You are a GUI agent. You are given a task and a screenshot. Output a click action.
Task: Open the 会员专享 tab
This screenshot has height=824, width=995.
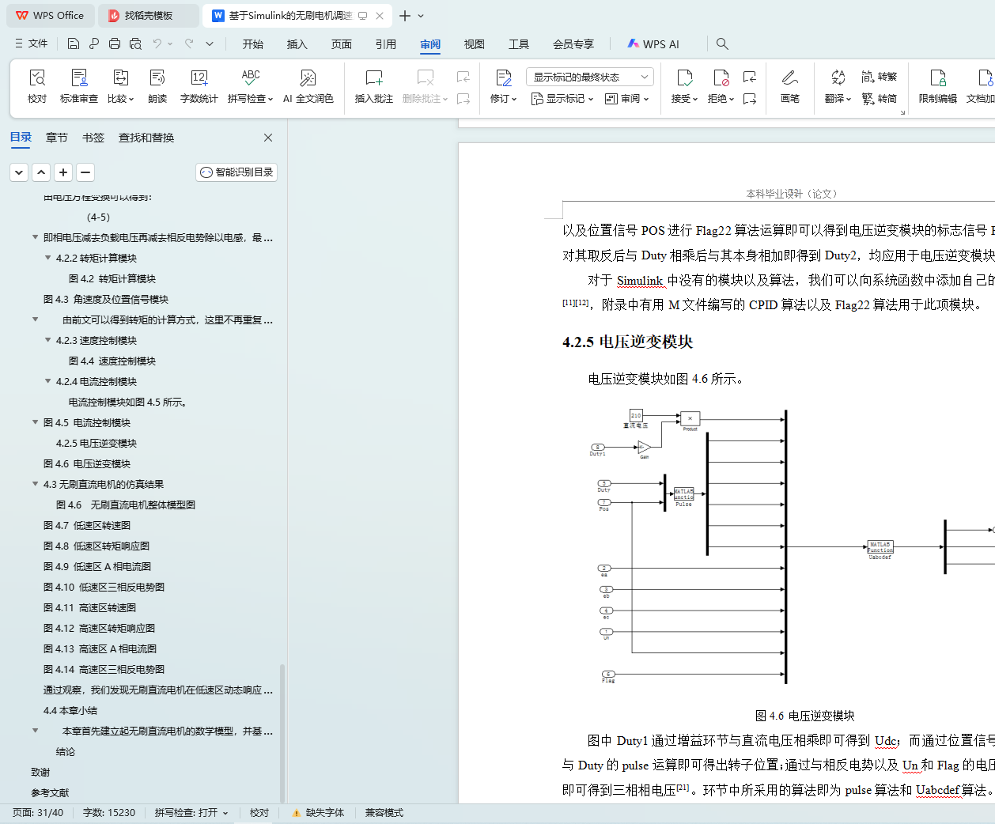573,44
